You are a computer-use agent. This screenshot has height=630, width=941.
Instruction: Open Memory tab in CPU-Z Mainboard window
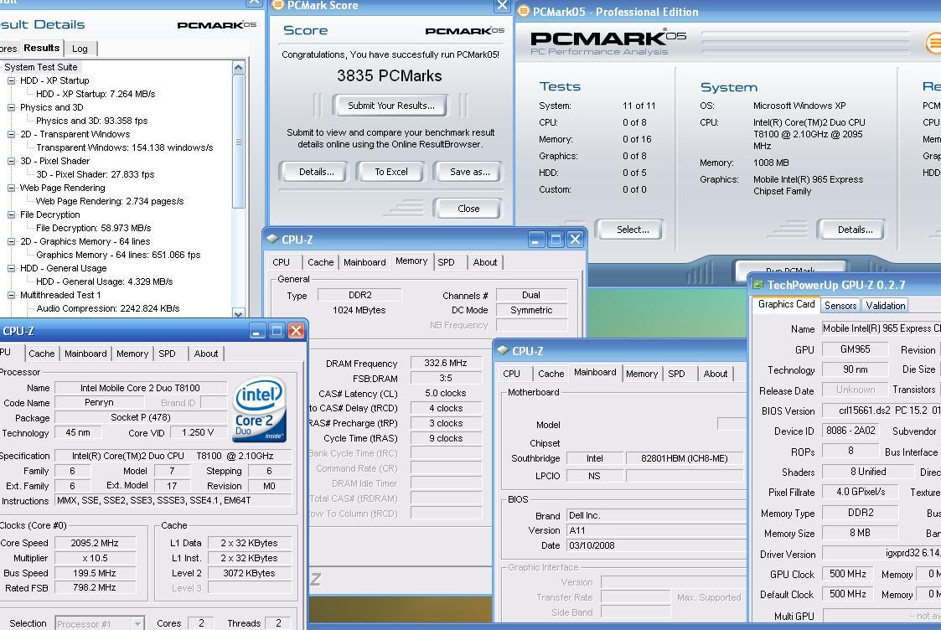642,373
